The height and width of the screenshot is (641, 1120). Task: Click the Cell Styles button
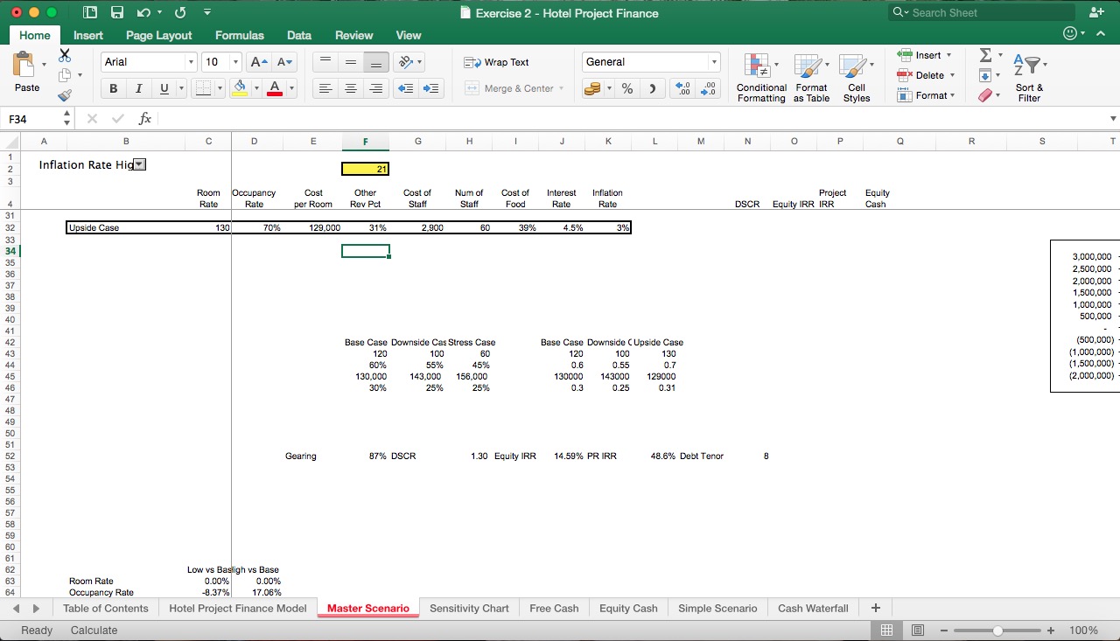pyautogui.click(x=857, y=77)
